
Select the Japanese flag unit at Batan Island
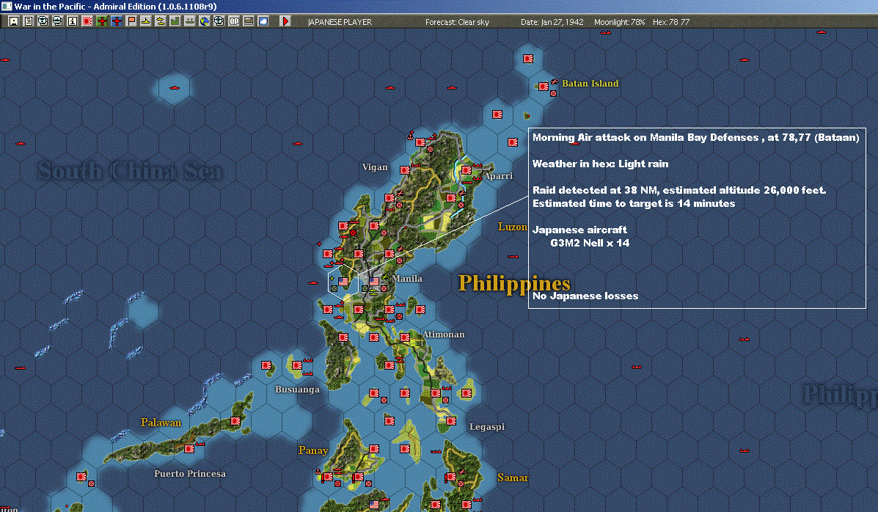tap(543, 87)
